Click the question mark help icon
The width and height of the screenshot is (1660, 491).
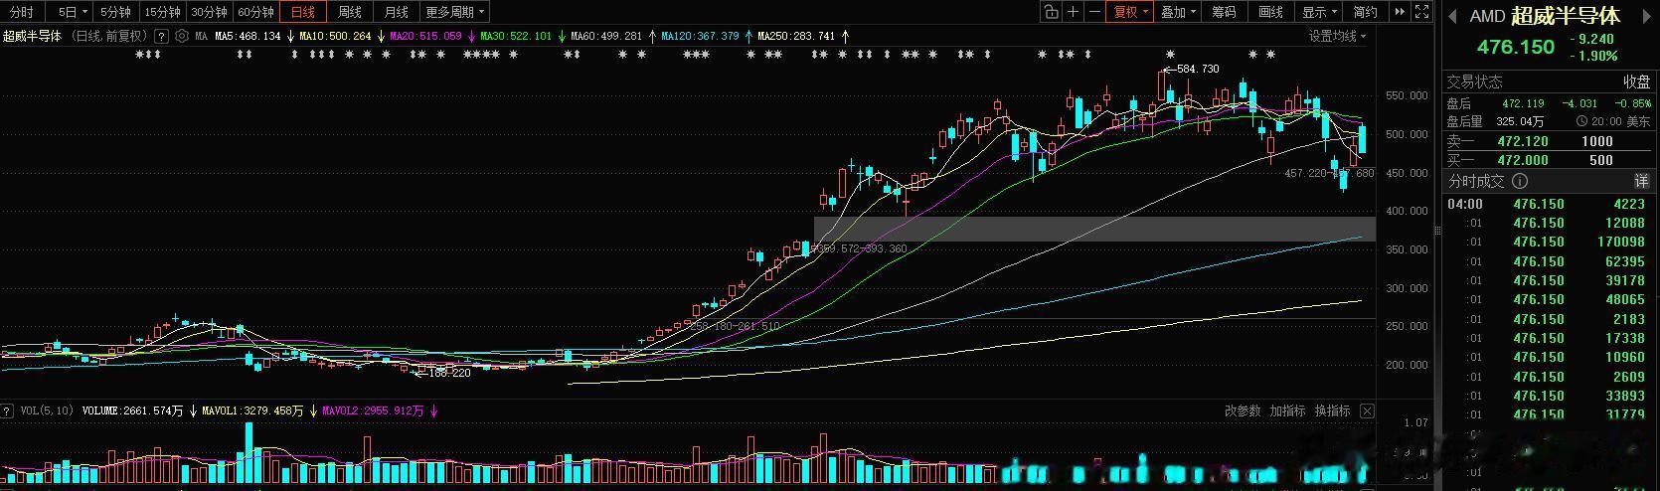click(162, 36)
